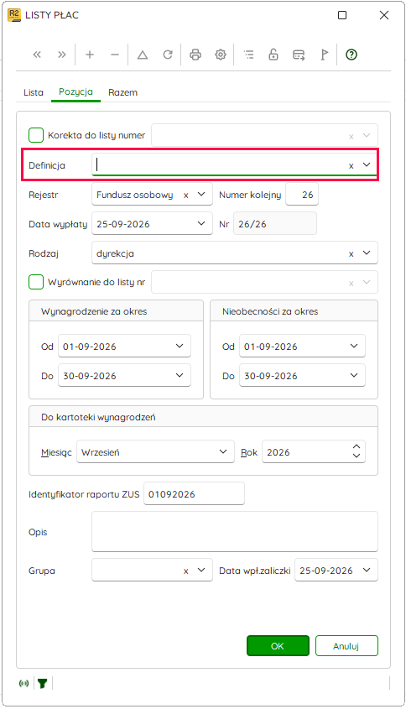Click the triangle edit icon in toolbar
The image size is (406, 709).
click(x=143, y=55)
